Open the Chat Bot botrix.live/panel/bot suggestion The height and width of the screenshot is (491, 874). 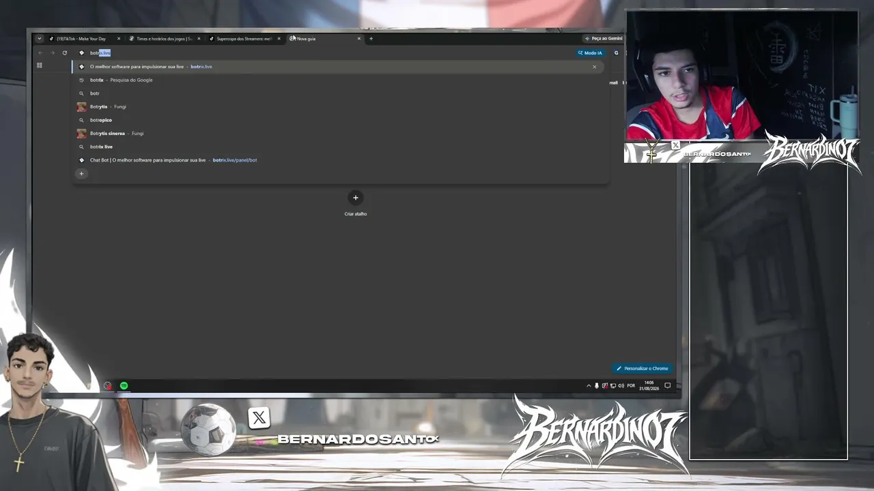coord(338,160)
